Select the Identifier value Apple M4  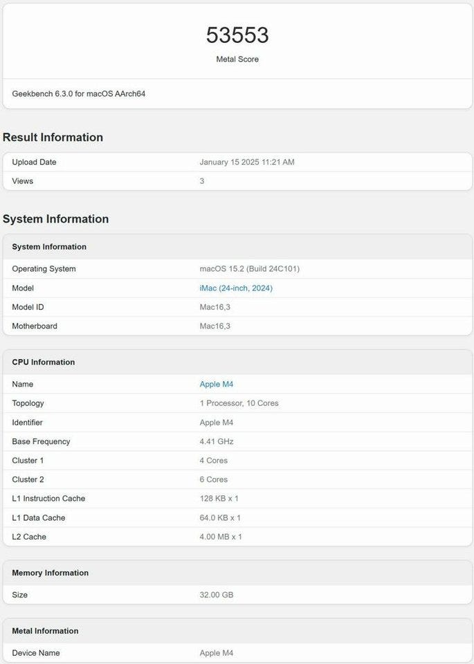(217, 422)
